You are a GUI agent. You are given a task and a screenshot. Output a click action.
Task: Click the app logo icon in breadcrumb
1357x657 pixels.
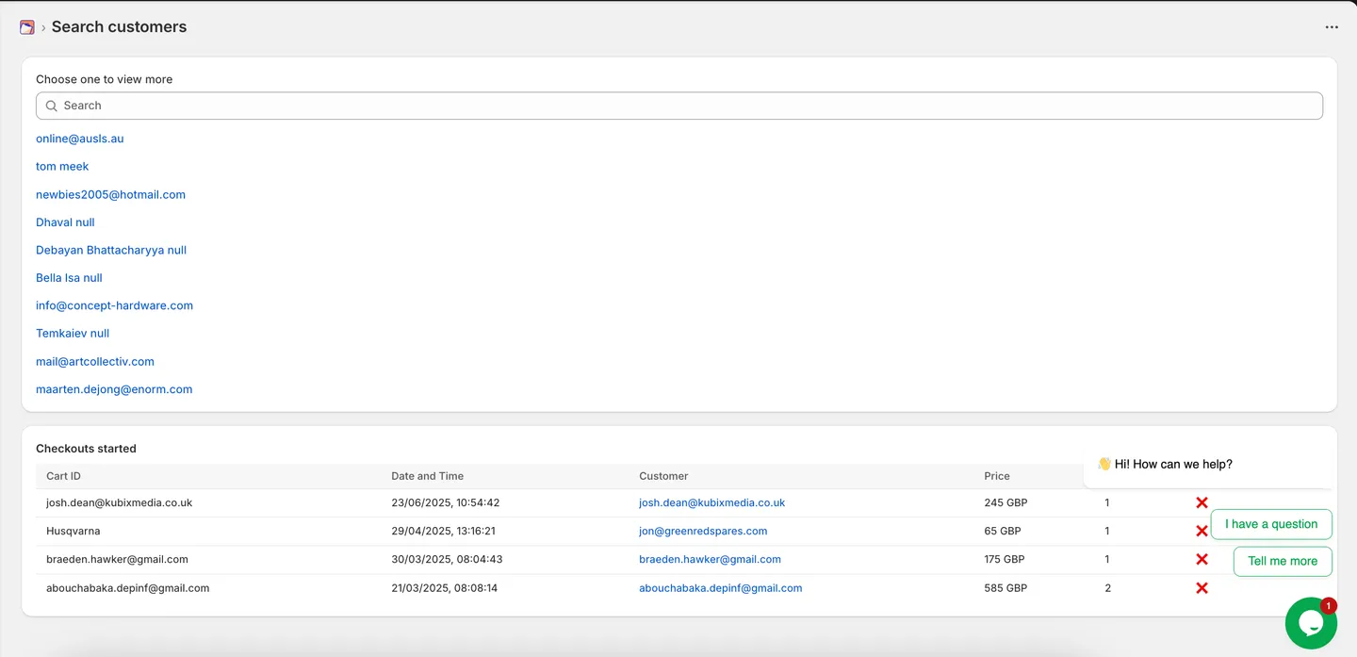tap(27, 27)
